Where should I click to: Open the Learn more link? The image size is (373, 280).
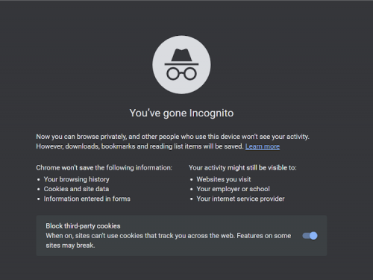pos(263,146)
